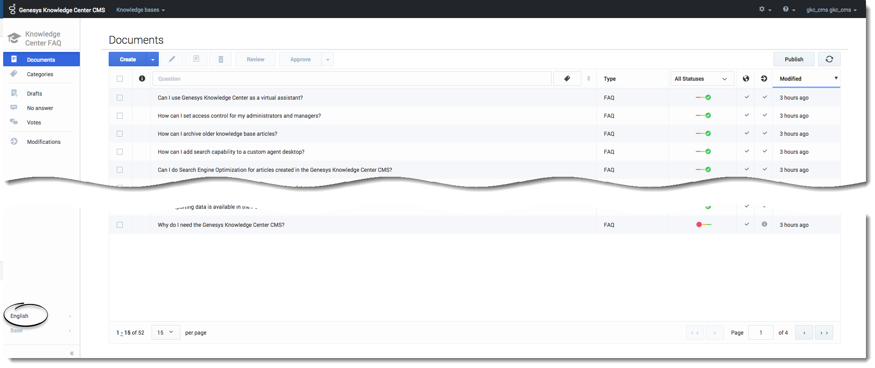Select checkbox for archive older articles question
This screenshot has width=875, height=368.
[x=120, y=133]
